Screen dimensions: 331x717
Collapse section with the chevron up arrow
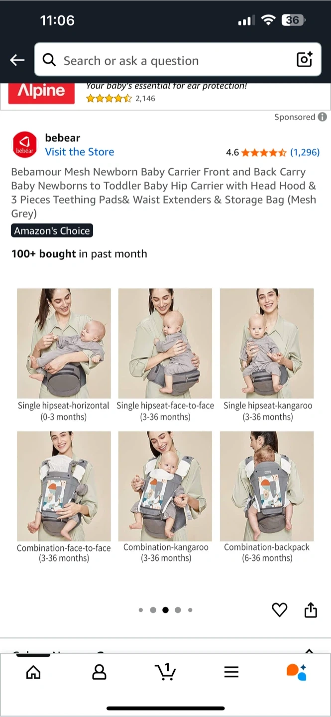309,650
